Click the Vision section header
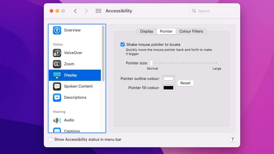Image resolution: width=274 pixels, height=154 pixels. coord(58,44)
